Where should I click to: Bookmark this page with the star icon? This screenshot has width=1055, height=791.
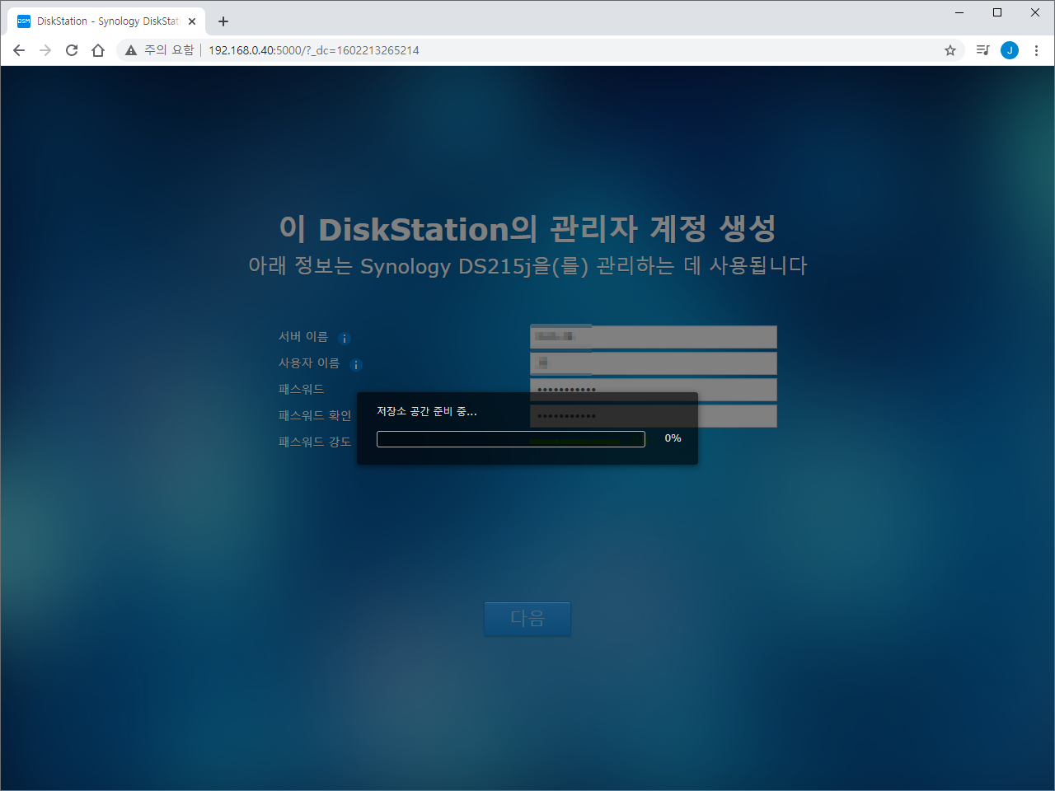click(x=950, y=50)
